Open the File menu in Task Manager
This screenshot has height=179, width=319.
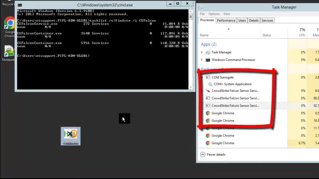coord(202,14)
